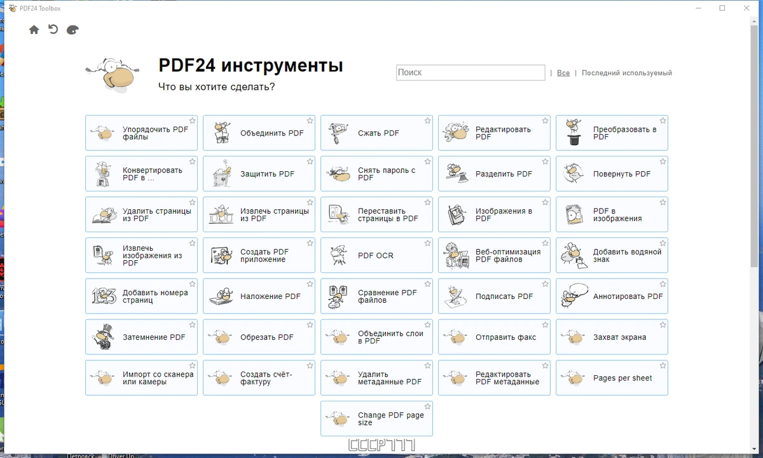Click the icon on PDF в изображения

pos(574,214)
